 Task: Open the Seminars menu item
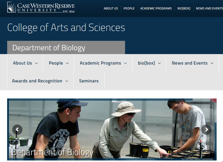(x=89, y=81)
